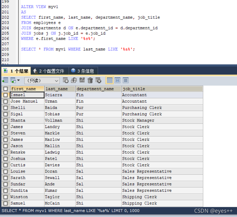Click the last_name cell Landry
237x217 pixels.
point(60,127)
